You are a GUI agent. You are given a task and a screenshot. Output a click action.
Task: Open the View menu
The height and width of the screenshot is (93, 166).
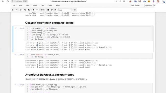coord(27,6)
